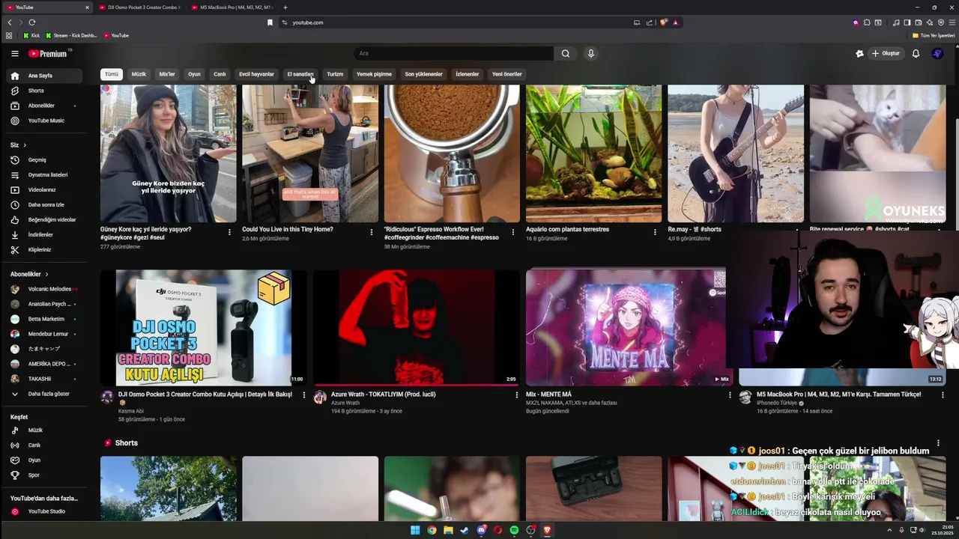Open Kasma Abi channel link

(130, 411)
